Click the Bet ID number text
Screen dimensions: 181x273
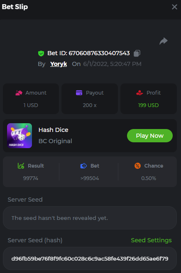click(99, 53)
